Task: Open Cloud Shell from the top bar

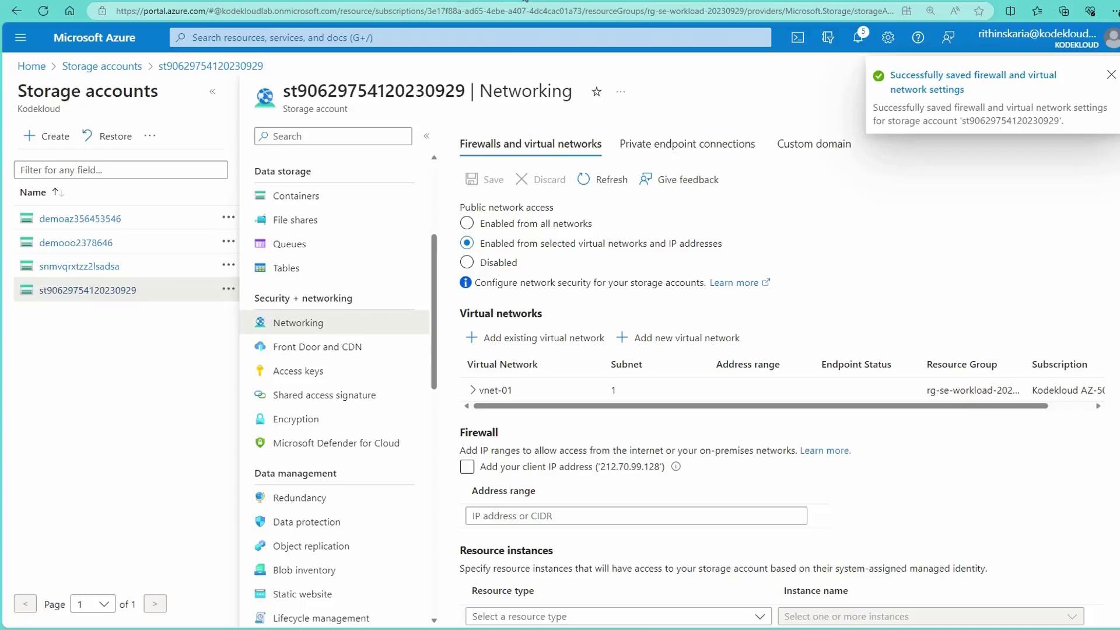Action: click(797, 37)
